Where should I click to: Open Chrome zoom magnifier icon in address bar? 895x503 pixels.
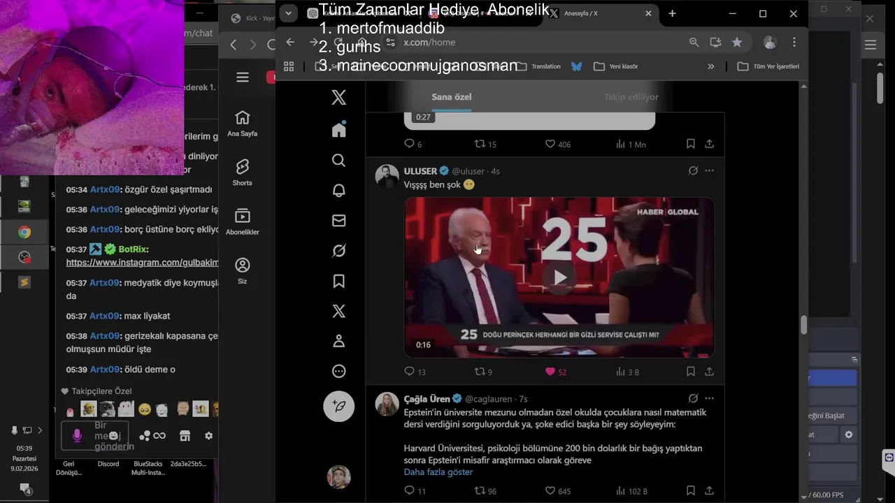(694, 42)
